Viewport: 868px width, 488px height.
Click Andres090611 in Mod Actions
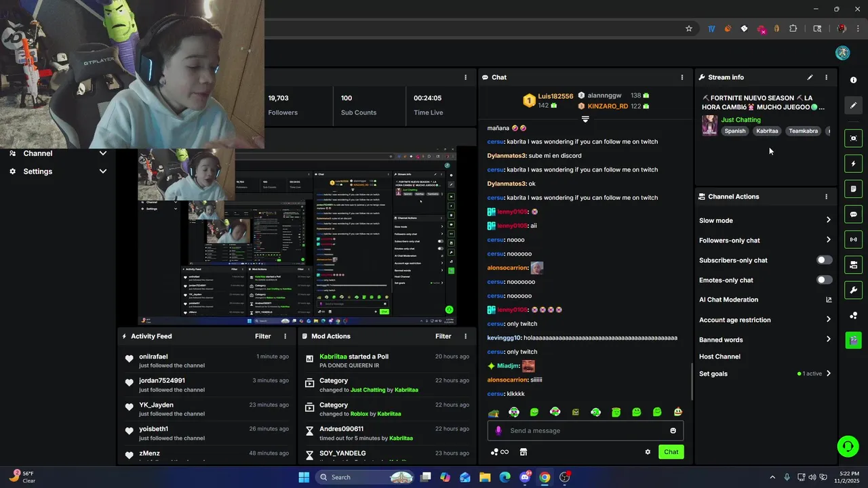[341, 429]
